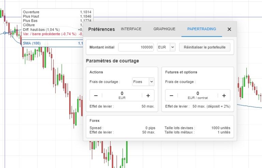Click the Actions fee value 0 EUR
Image resolution: width=262 pixels, height=168 pixels.
[122, 96]
